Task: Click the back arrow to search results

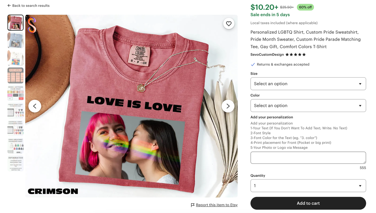Action: 9,6
